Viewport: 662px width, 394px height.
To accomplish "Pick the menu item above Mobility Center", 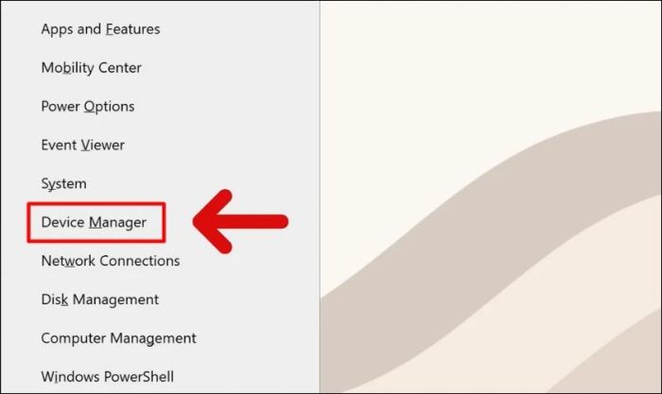I will pos(100,29).
